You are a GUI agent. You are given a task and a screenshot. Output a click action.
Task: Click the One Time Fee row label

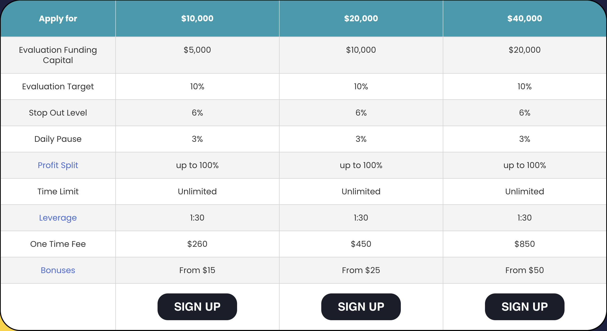tap(58, 244)
